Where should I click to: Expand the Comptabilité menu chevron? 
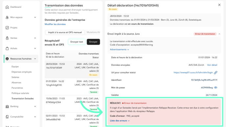[x=35, y=117]
